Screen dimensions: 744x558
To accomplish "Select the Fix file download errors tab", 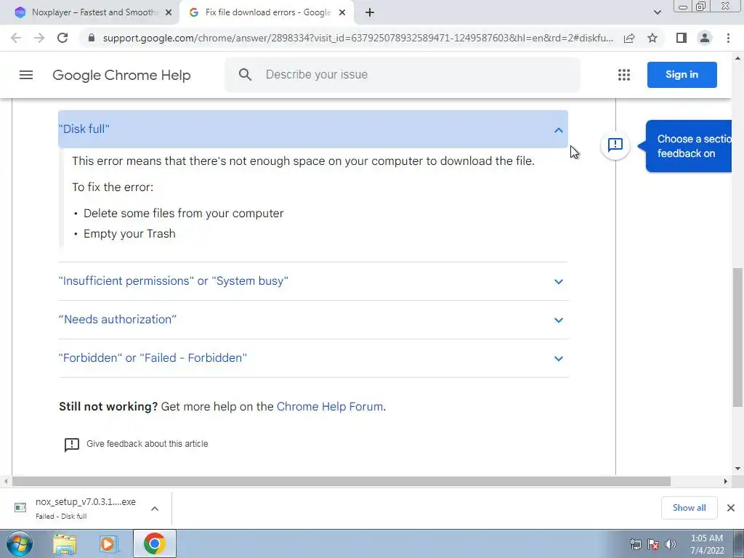I will (x=267, y=12).
